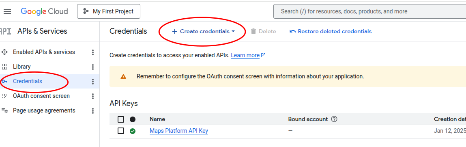
Task: Open the hamburger navigation menu
Action: coord(7,12)
